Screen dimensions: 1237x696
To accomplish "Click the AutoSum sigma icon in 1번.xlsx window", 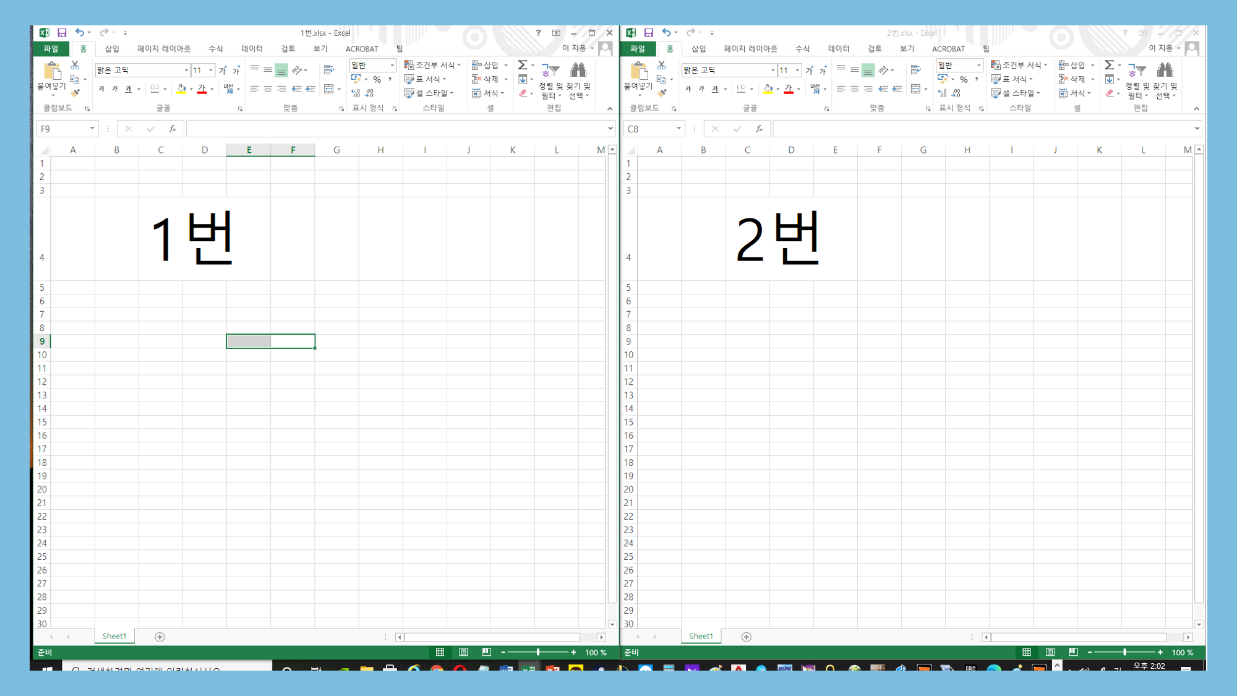I will click(x=523, y=65).
